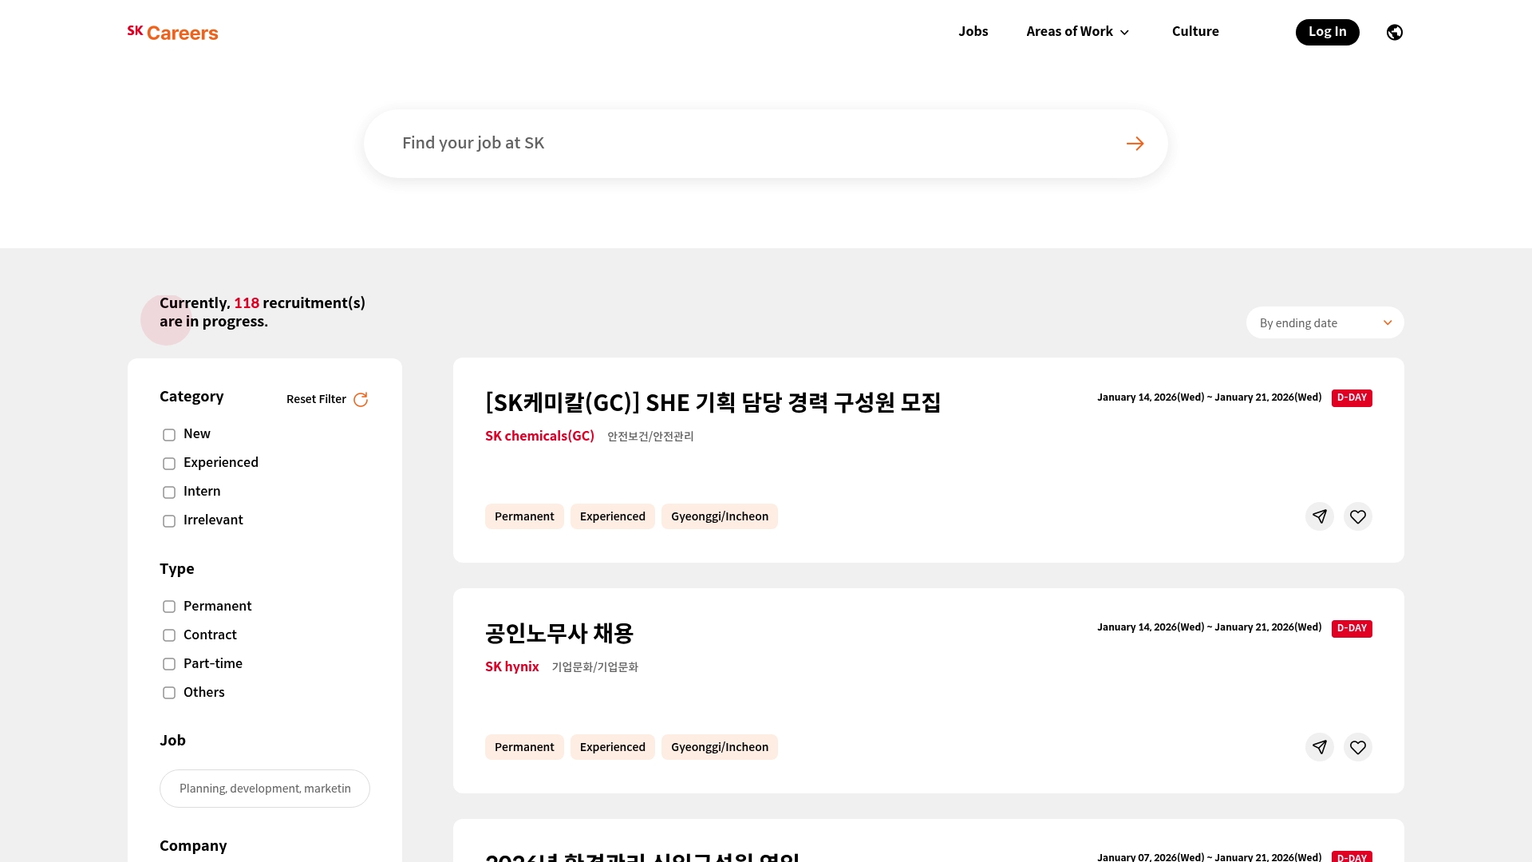Share the 공인노무사 채용 job posting

(x=1320, y=747)
